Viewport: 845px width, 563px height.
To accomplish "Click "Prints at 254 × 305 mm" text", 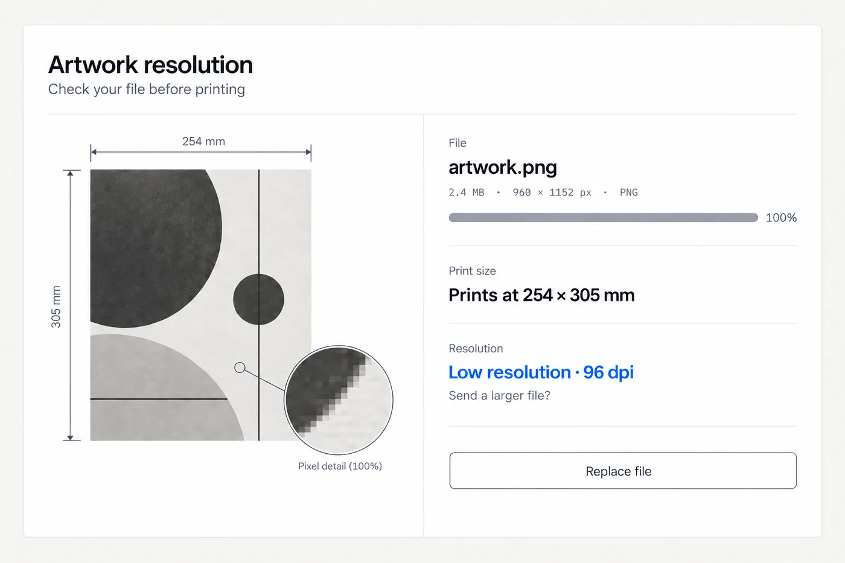I will pos(541,295).
